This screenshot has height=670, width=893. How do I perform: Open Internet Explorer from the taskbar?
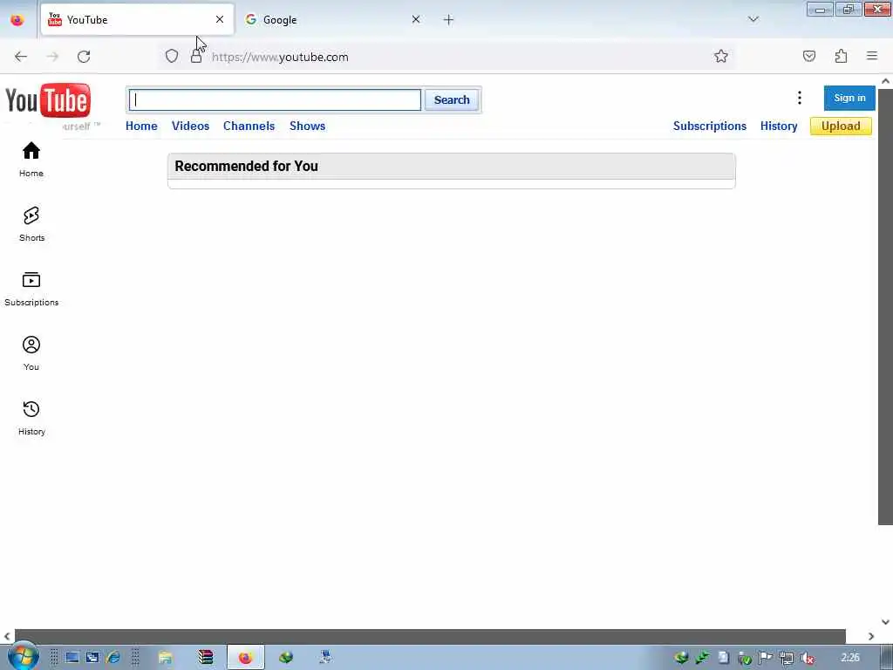113,658
